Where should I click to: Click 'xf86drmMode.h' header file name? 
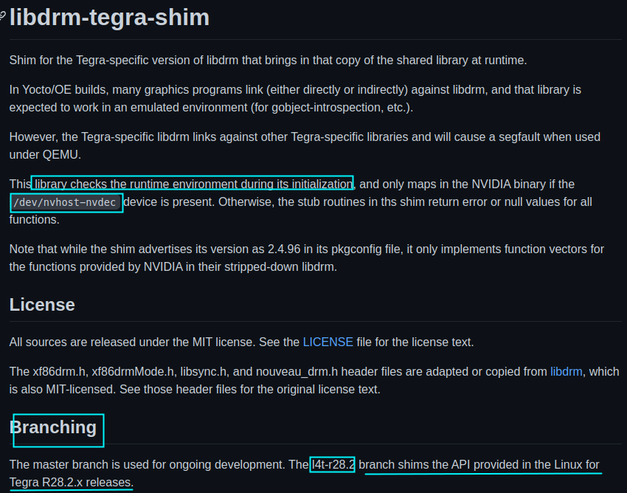point(133,372)
